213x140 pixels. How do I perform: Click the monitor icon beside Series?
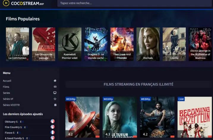55,93
